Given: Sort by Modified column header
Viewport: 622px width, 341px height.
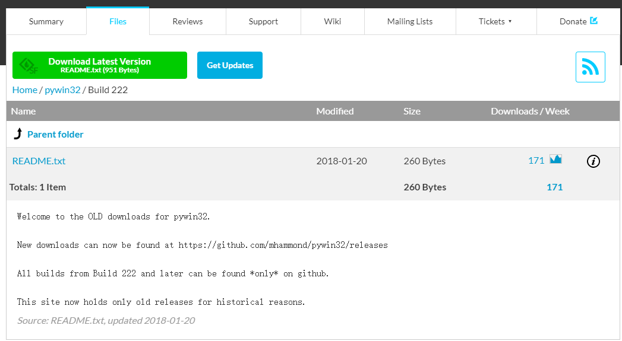Looking at the screenshot, I should point(335,111).
